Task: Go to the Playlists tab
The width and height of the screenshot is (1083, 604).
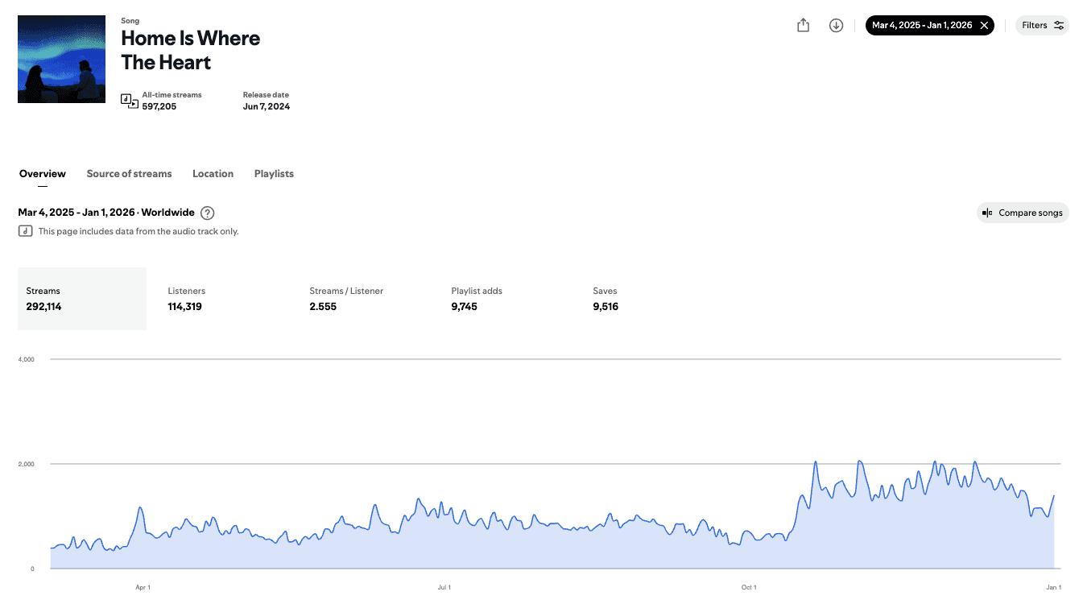Action: pyautogui.click(x=274, y=174)
